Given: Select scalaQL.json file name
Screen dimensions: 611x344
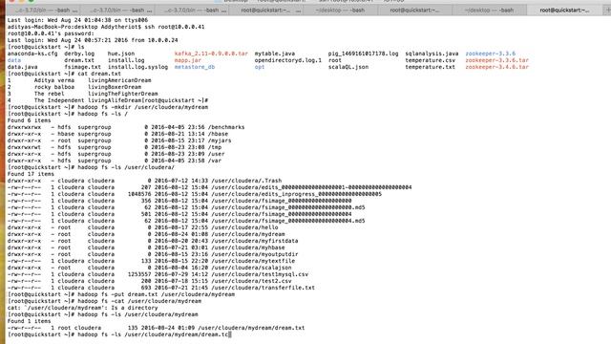Looking at the screenshot, I should 348,67.
